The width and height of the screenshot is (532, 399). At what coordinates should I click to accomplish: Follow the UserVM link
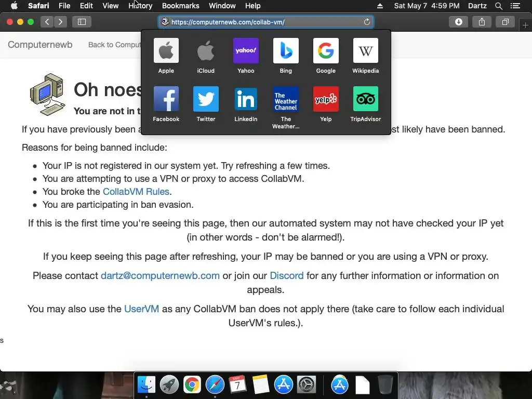click(x=141, y=309)
